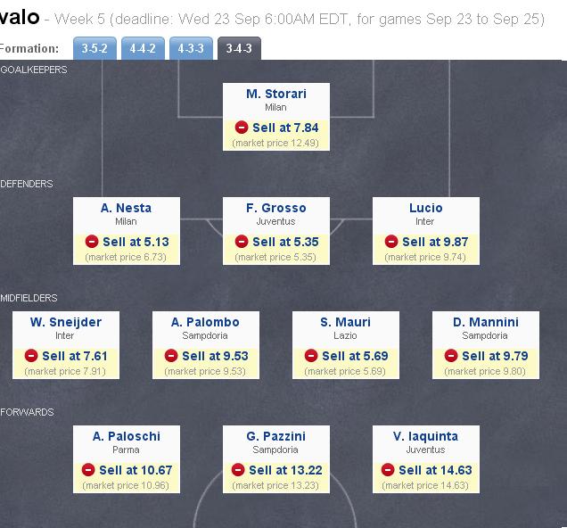Open M. Storari player name link

tap(276, 94)
